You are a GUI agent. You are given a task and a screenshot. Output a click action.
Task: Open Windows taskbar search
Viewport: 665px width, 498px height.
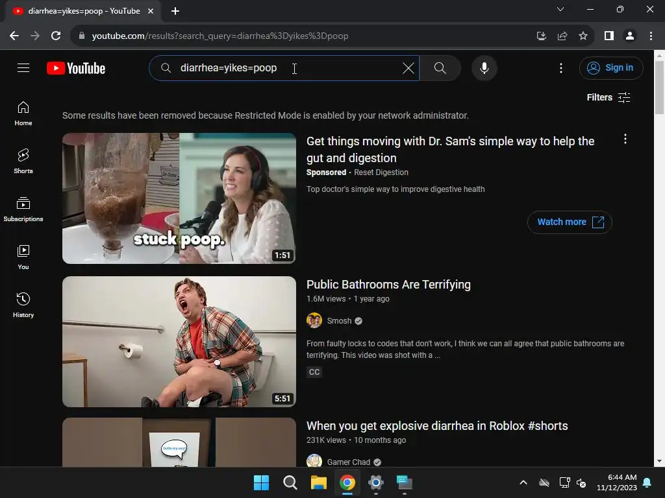click(x=290, y=482)
